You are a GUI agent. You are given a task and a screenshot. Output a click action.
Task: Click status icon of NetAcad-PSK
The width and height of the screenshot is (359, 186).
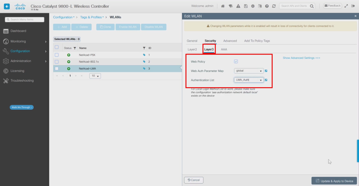tap(69, 55)
